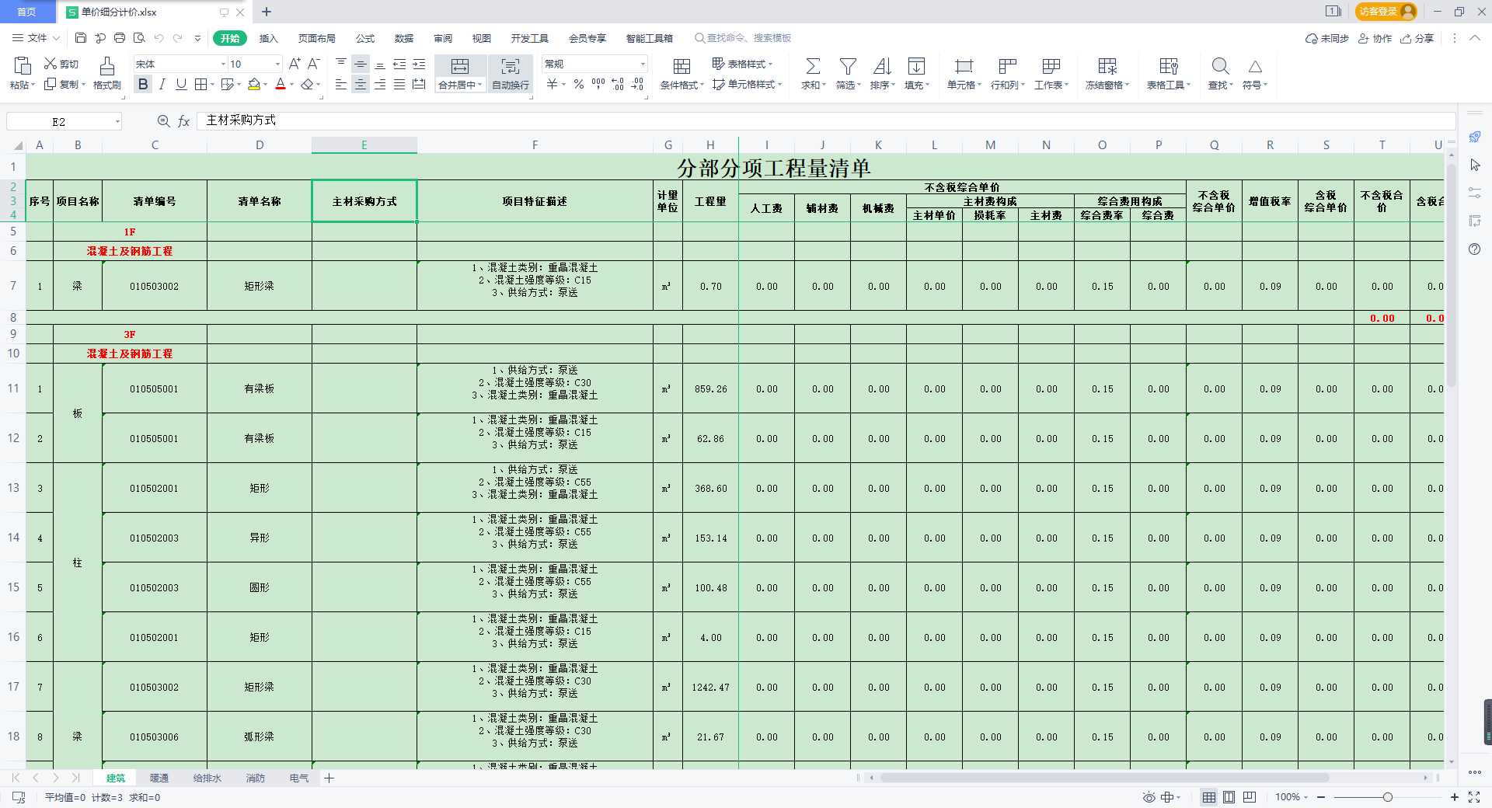Viewport: 1492px width, 808px height.
Task: Click the 分享 share button
Action: [x=1417, y=38]
